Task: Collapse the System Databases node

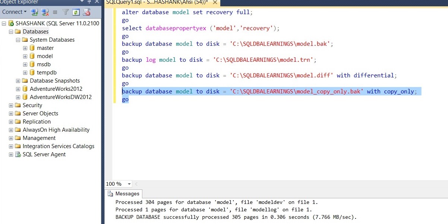Action: pyautogui.click(x=18, y=40)
